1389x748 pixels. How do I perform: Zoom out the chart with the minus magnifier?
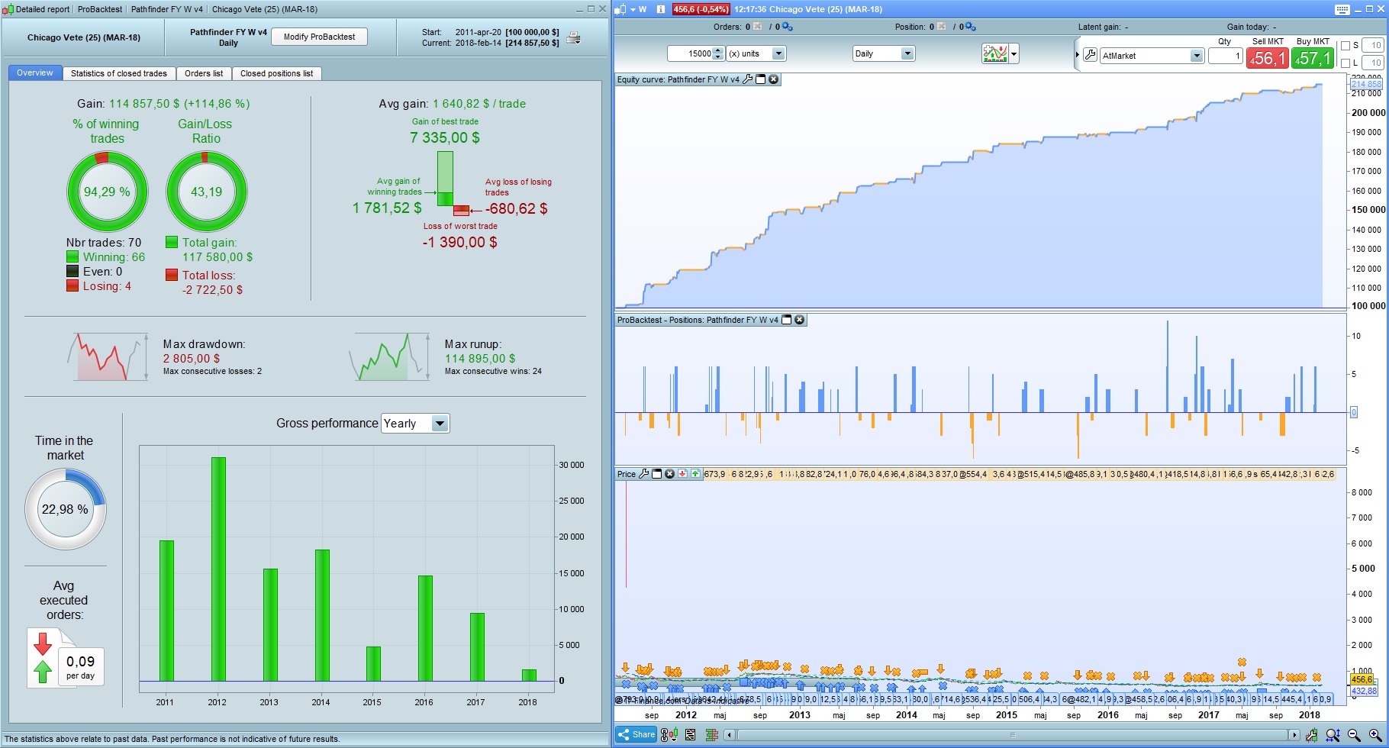(x=1355, y=735)
